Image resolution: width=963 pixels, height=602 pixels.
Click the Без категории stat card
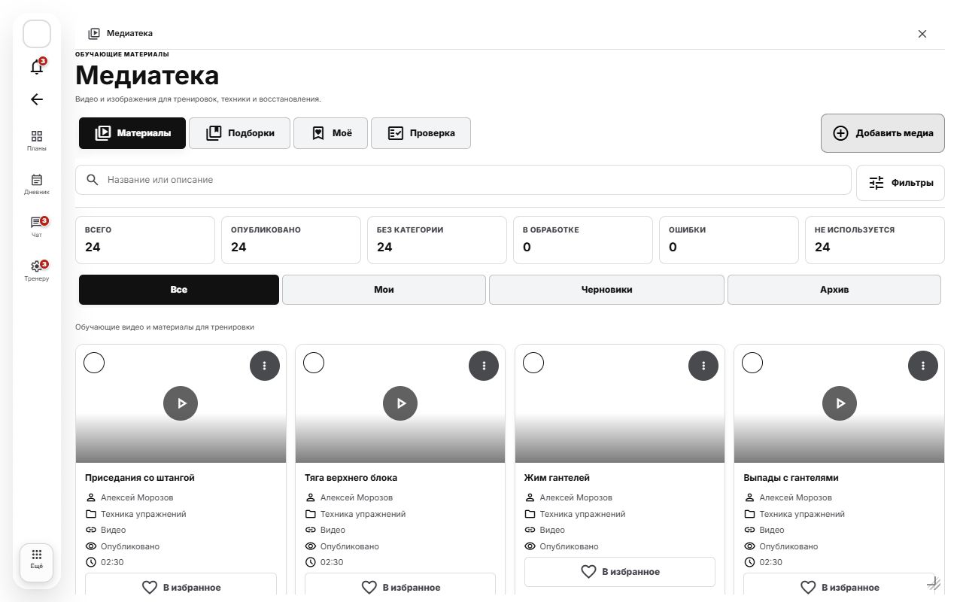click(437, 240)
